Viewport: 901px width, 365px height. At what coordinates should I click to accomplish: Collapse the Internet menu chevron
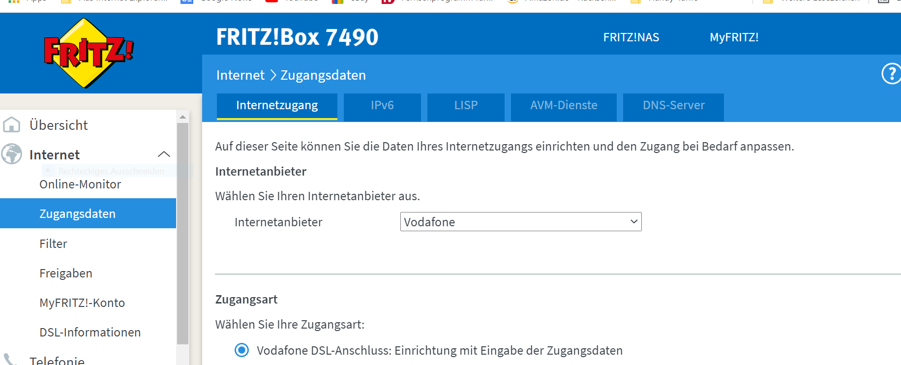click(164, 154)
